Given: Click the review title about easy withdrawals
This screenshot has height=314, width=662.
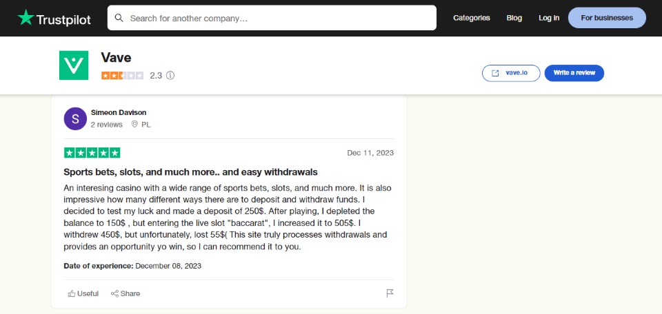Looking at the screenshot, I should pos(190,171).
